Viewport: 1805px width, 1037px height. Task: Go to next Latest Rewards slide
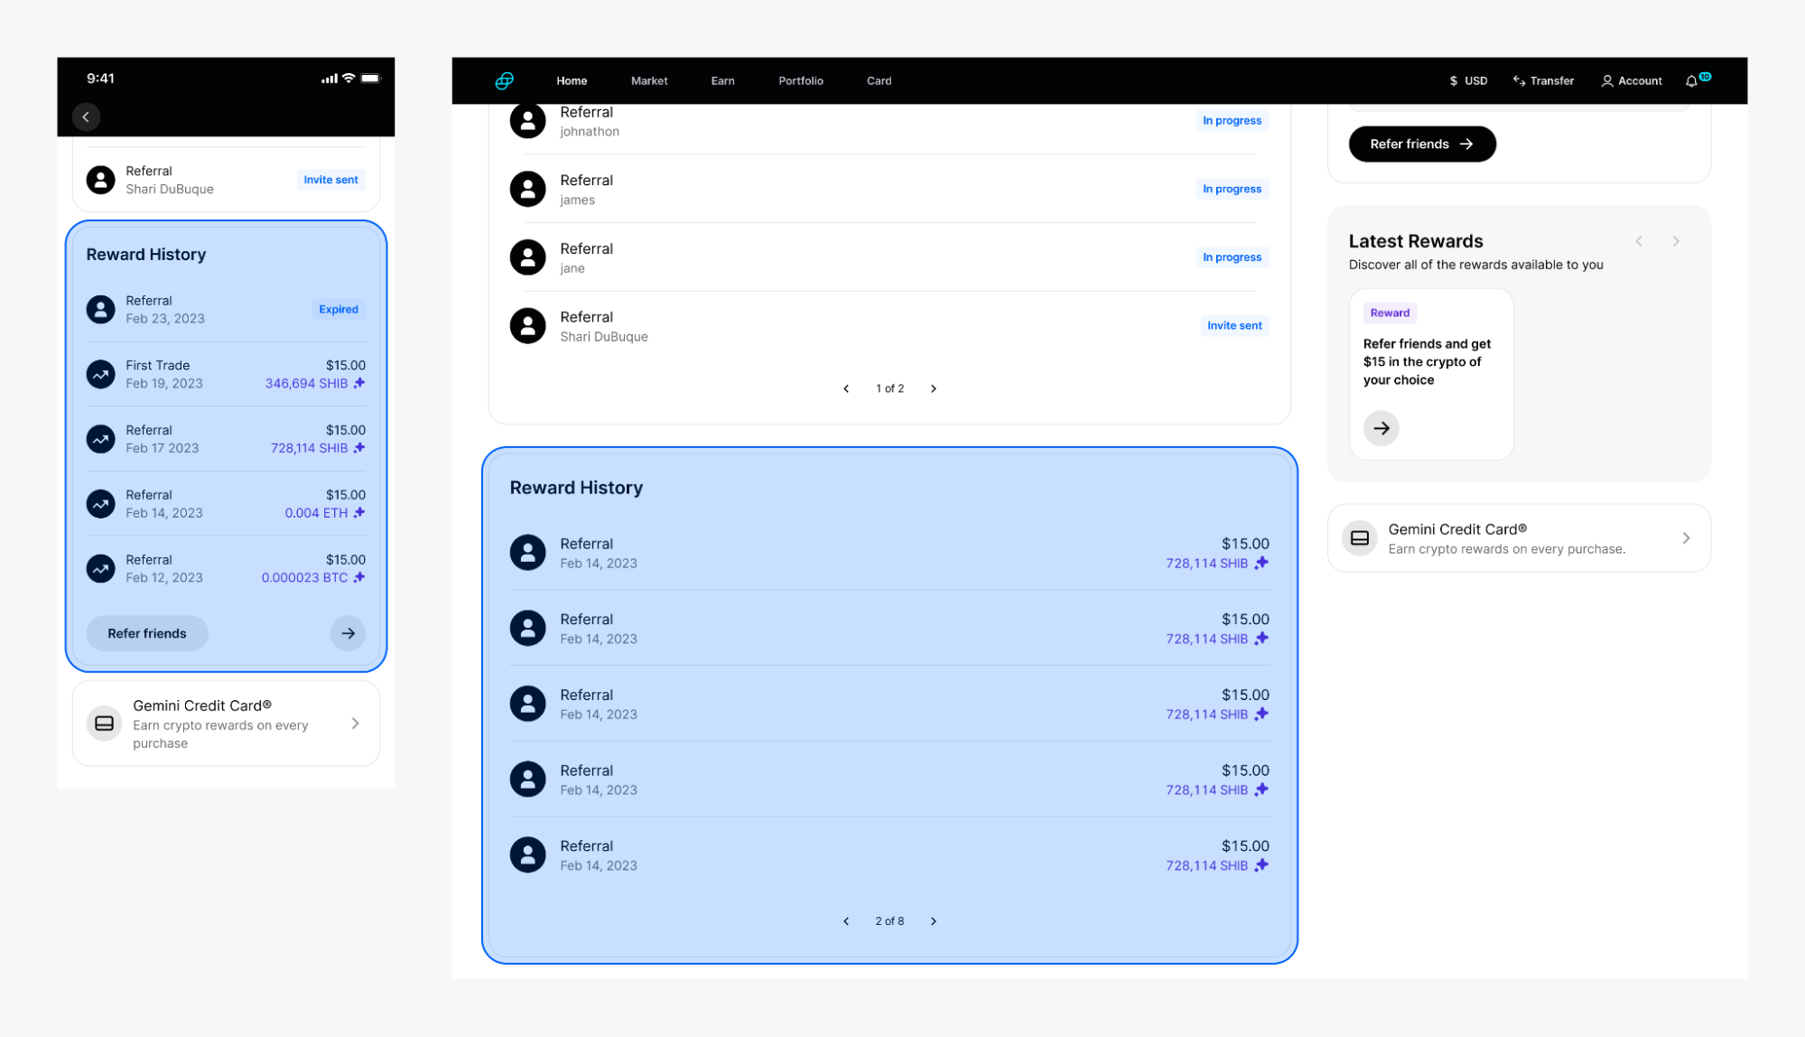point(1676,241)
